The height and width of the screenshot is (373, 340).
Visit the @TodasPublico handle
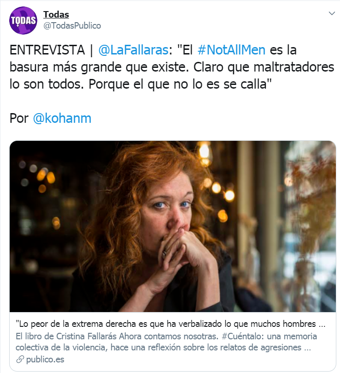click(x=72, y=26)
